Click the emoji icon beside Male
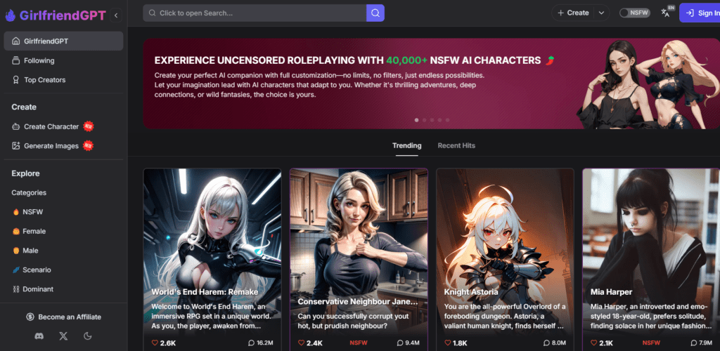The width and height of the screenshot is (720, 351). click(15, 251)
